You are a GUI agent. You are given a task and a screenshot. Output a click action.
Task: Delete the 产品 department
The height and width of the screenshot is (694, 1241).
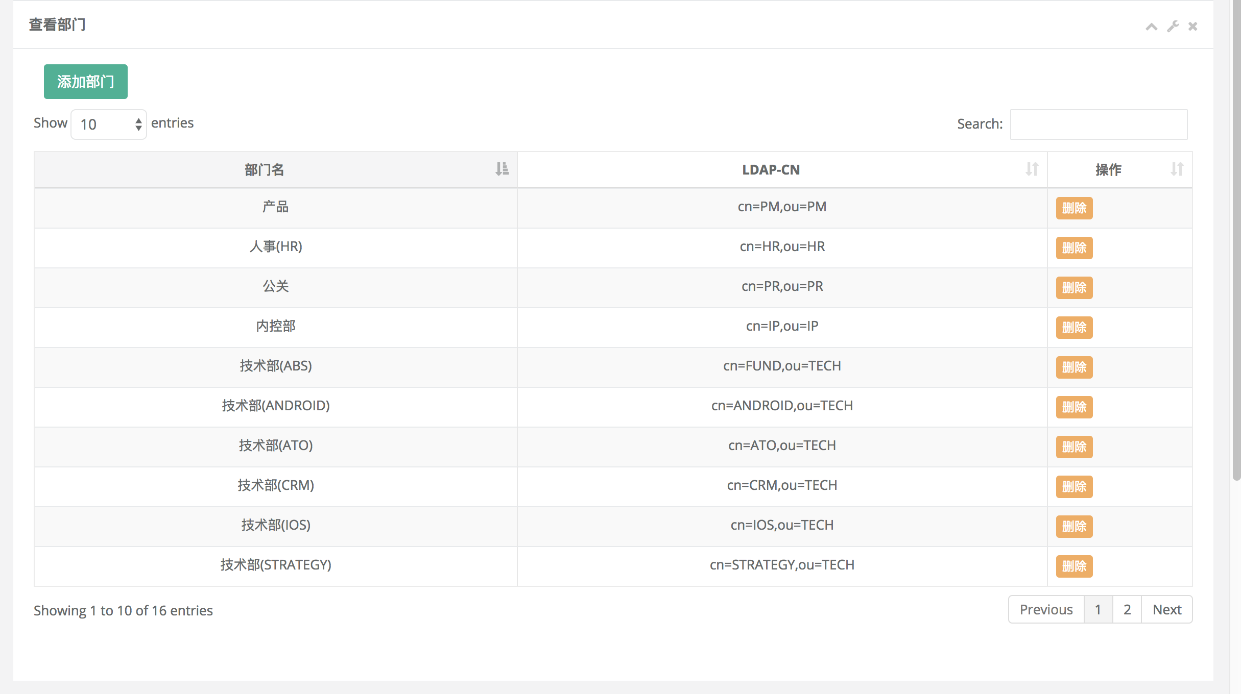coord(1074,208)
